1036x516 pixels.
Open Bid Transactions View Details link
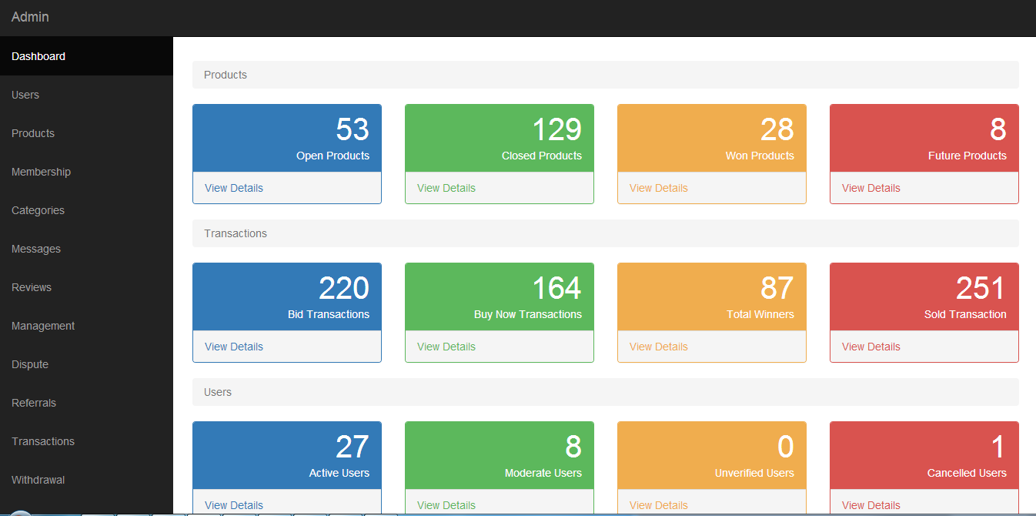tap(234, 347)
